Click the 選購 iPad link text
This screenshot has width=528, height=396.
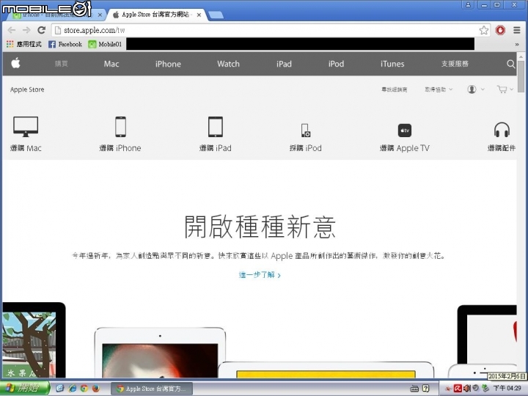click(216, 148)
